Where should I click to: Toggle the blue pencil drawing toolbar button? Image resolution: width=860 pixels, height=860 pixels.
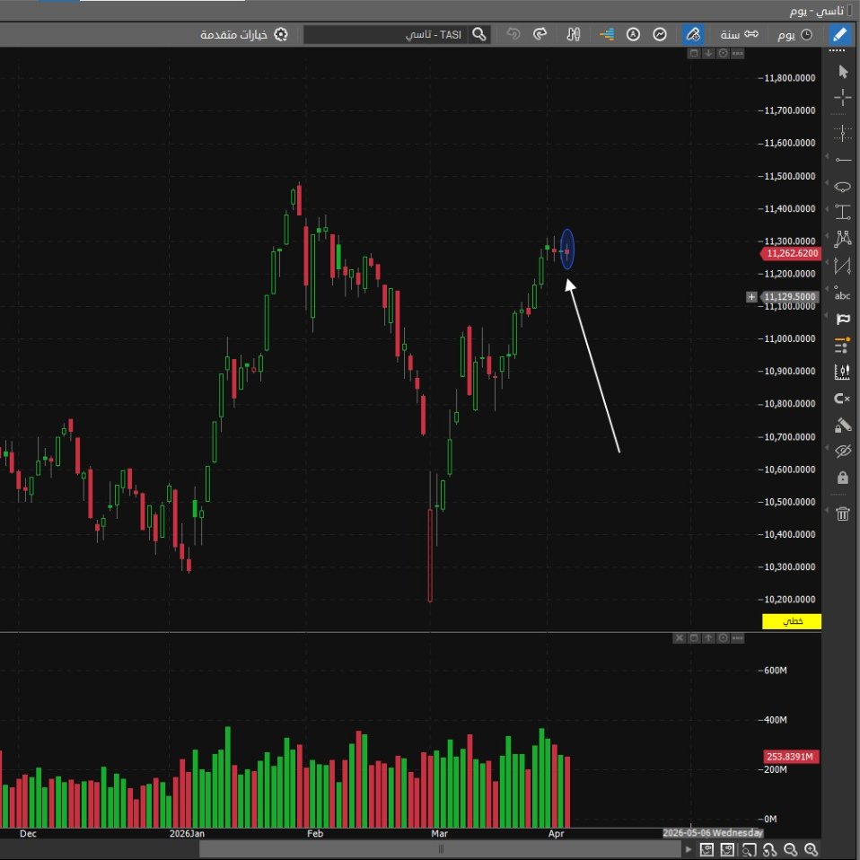[839, 34]
